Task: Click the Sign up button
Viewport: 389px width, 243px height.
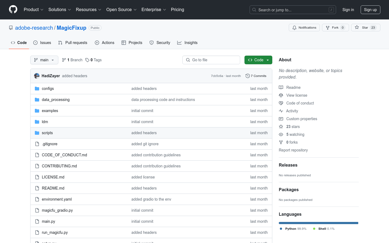Action: point(370,10)
